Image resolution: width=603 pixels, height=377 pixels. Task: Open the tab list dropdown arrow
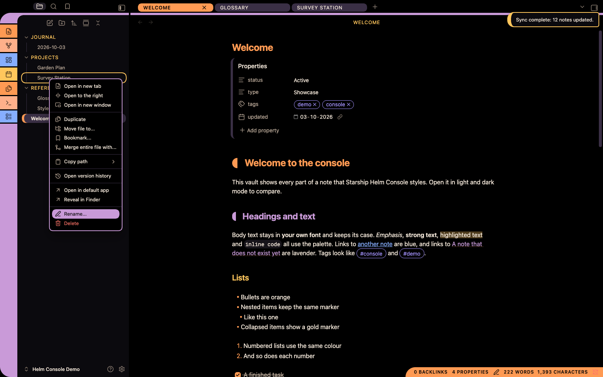pyautogui.click(x=582, y=7)
